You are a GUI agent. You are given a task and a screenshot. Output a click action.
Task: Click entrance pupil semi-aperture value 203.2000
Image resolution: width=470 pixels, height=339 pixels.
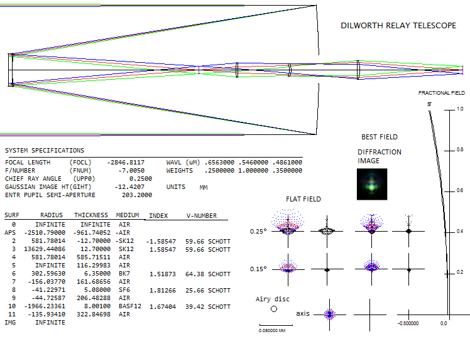(137, 195)
